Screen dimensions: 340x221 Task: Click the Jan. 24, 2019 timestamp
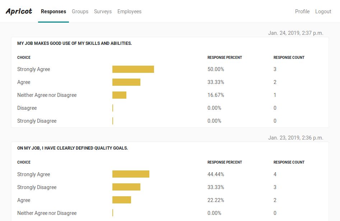point(295,33)
